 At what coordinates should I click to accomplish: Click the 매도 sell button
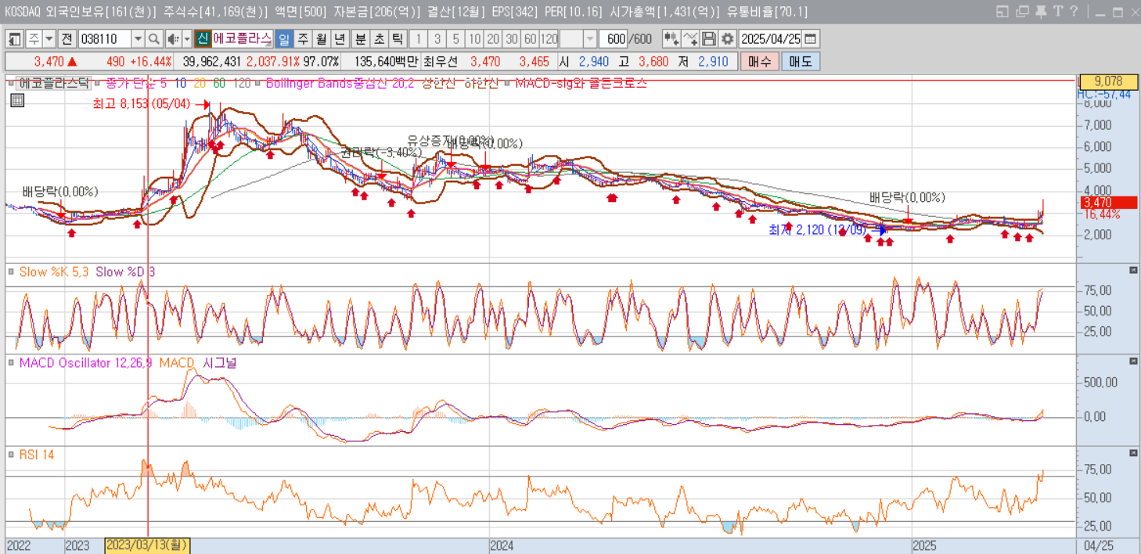[x=801, y=62]
